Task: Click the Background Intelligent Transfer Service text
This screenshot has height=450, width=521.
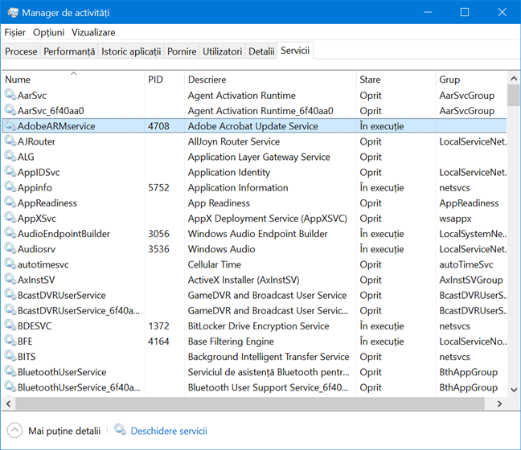Action: (x=269, y=357)
